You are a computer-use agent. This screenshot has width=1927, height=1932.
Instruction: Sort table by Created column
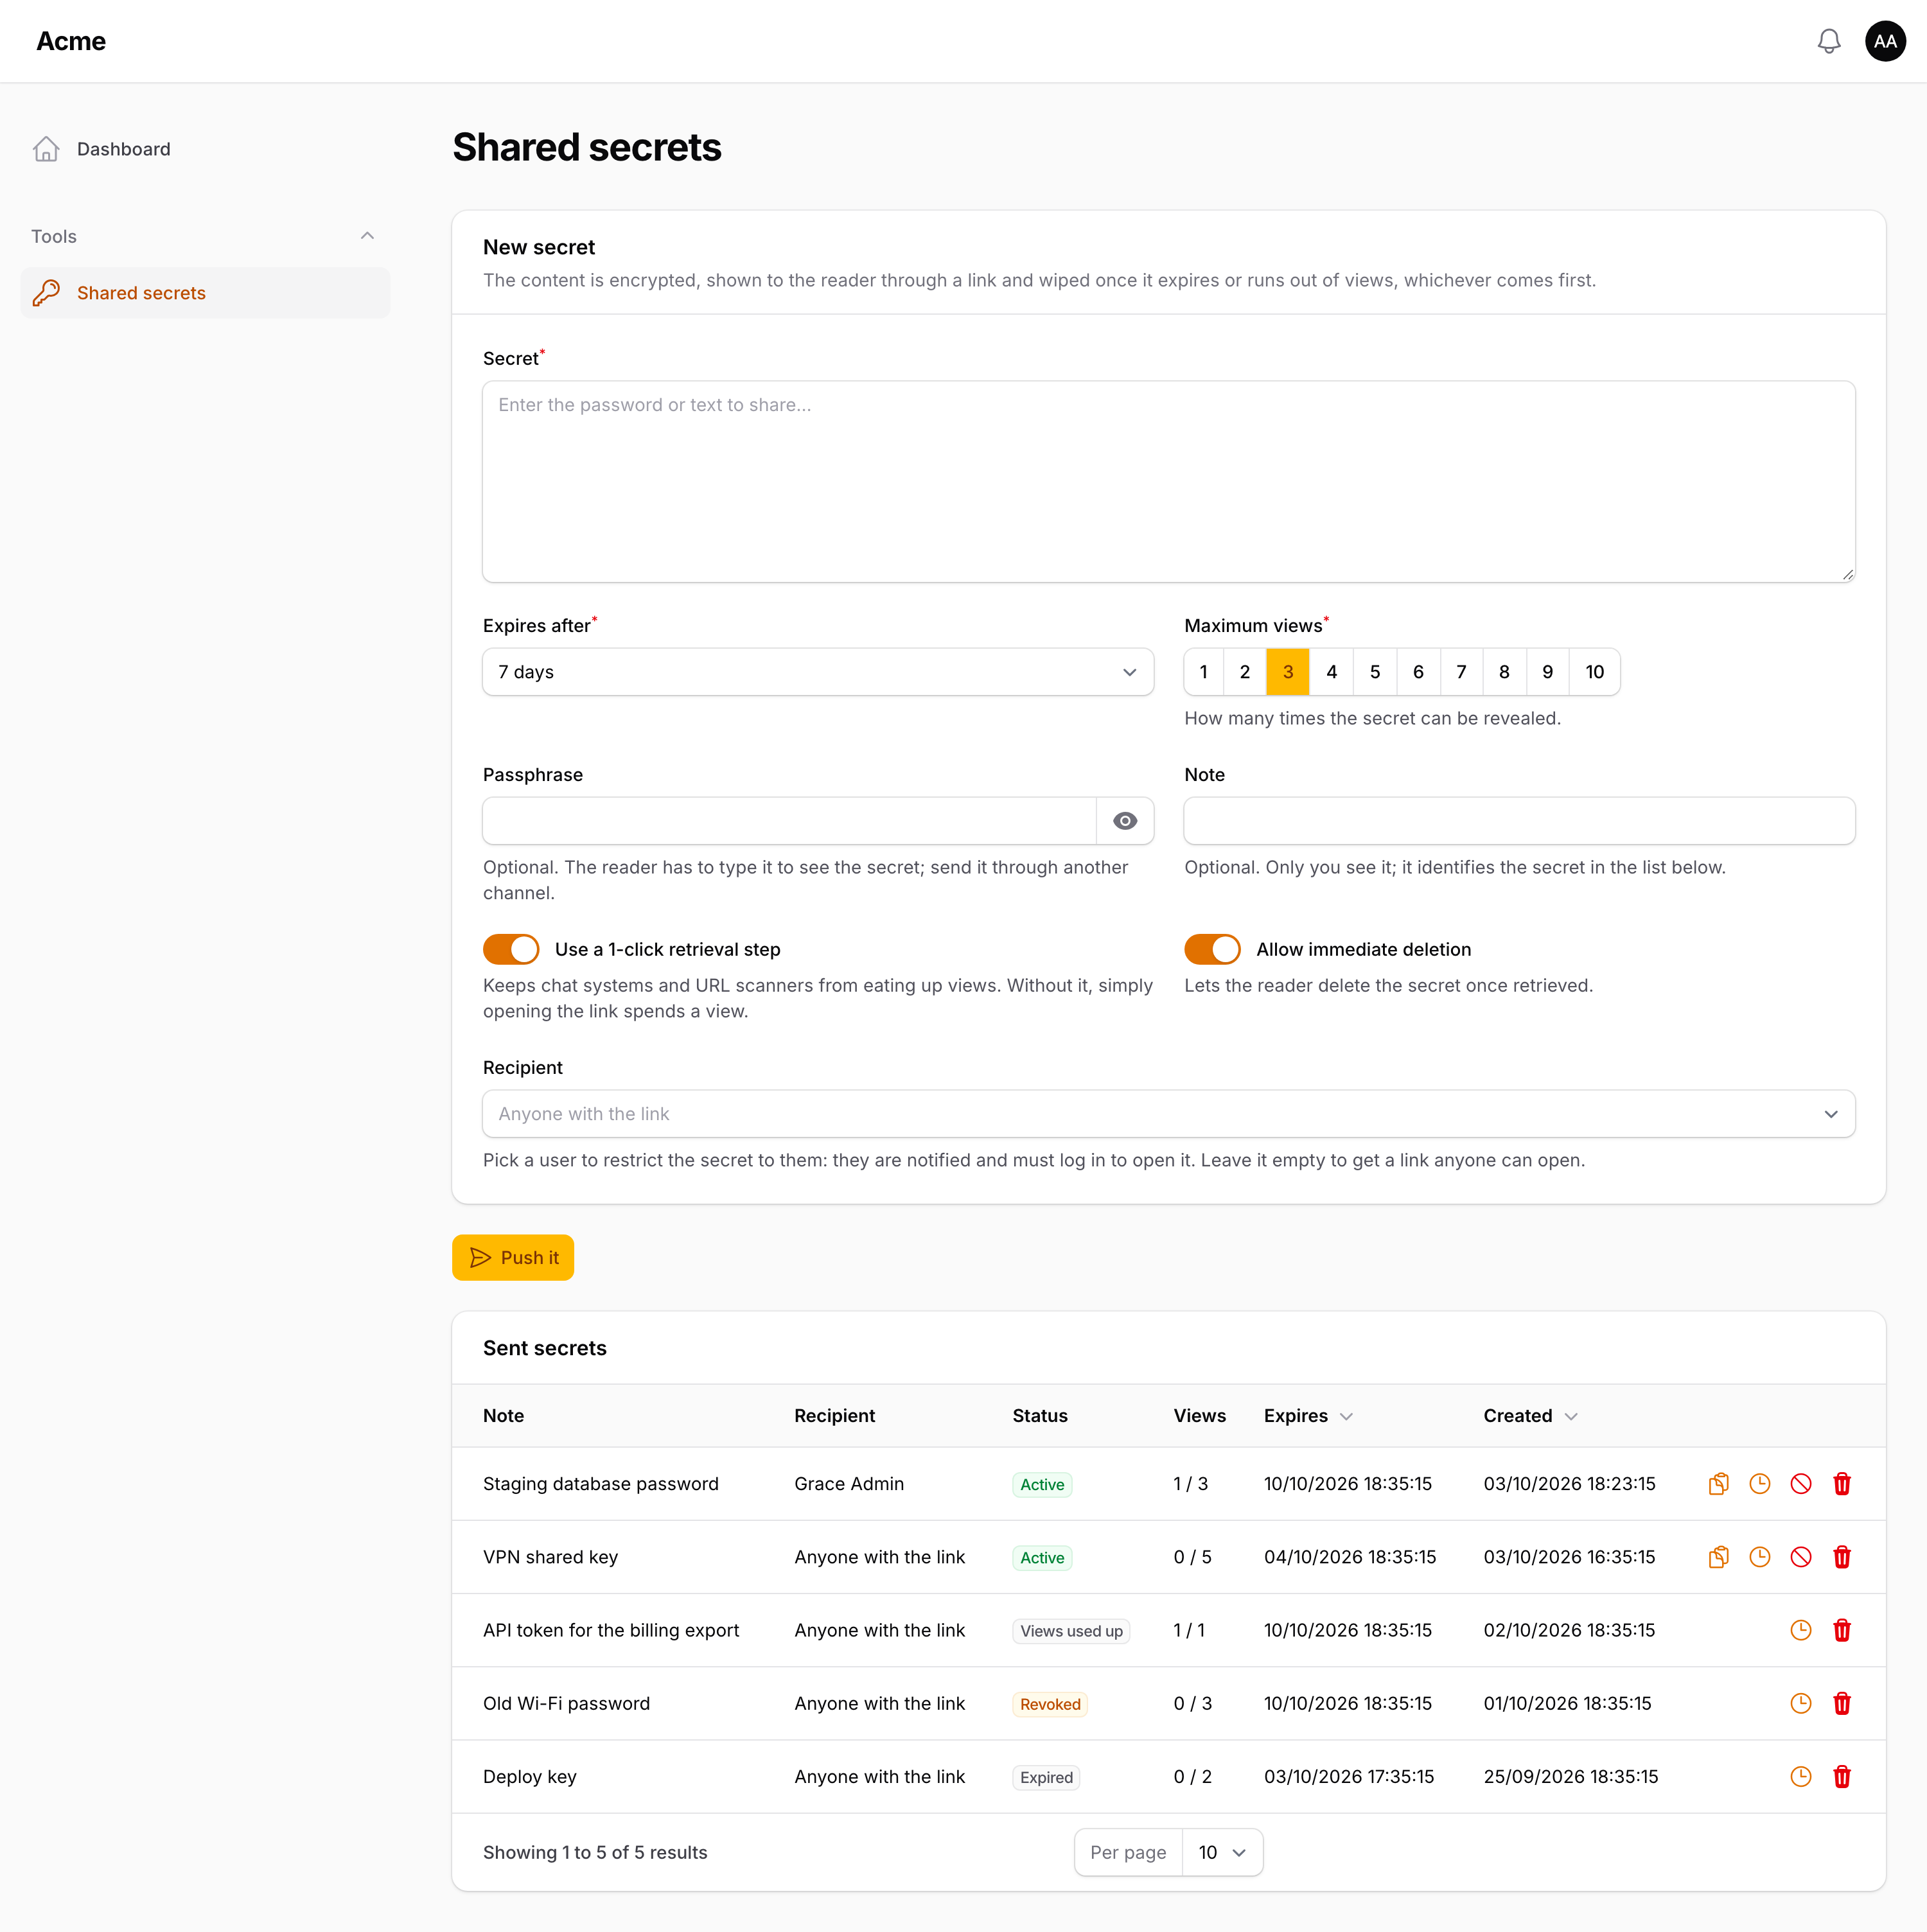(1530, 1416)
